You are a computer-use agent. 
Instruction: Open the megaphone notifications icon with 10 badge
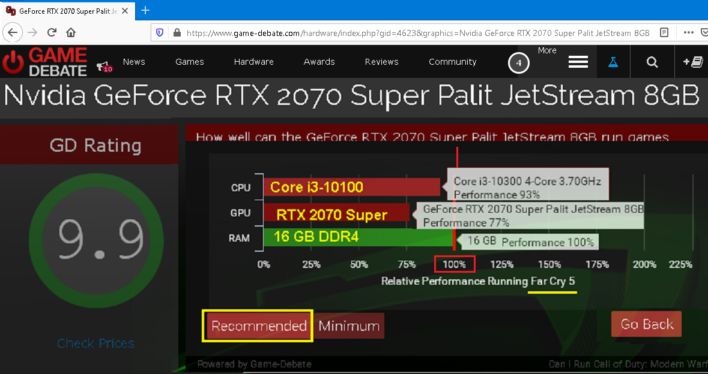(104, 67)
